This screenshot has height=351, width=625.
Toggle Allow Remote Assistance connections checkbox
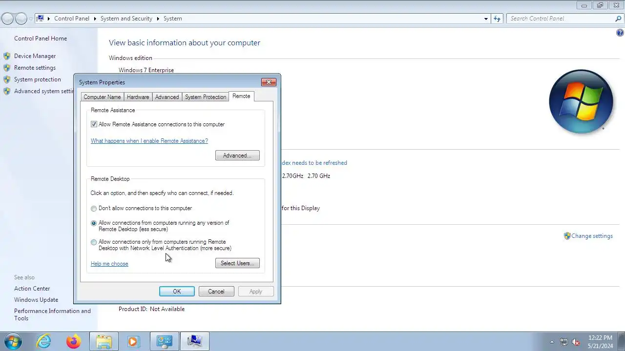[94, 124]
